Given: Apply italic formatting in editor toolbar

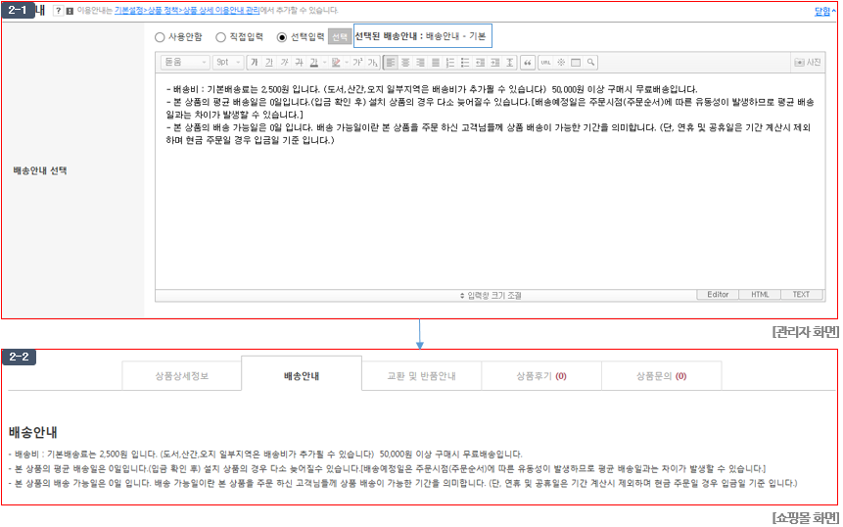Looking at the screenshot, I should click(284, 63).
